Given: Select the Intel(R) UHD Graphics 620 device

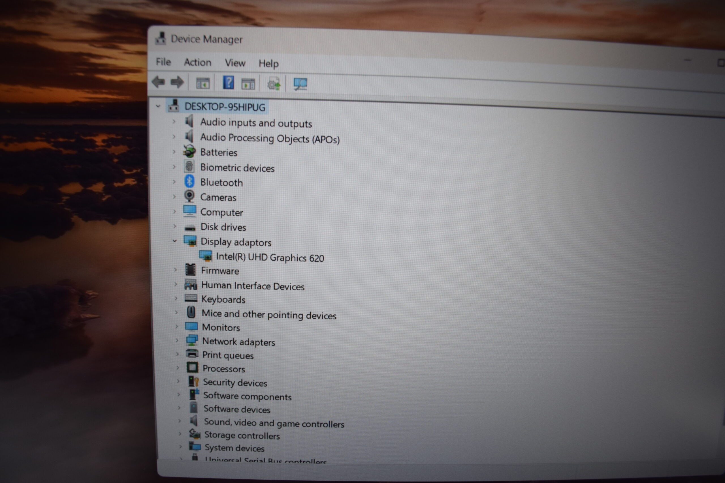Looking at the screenshot, I should 270,257.
